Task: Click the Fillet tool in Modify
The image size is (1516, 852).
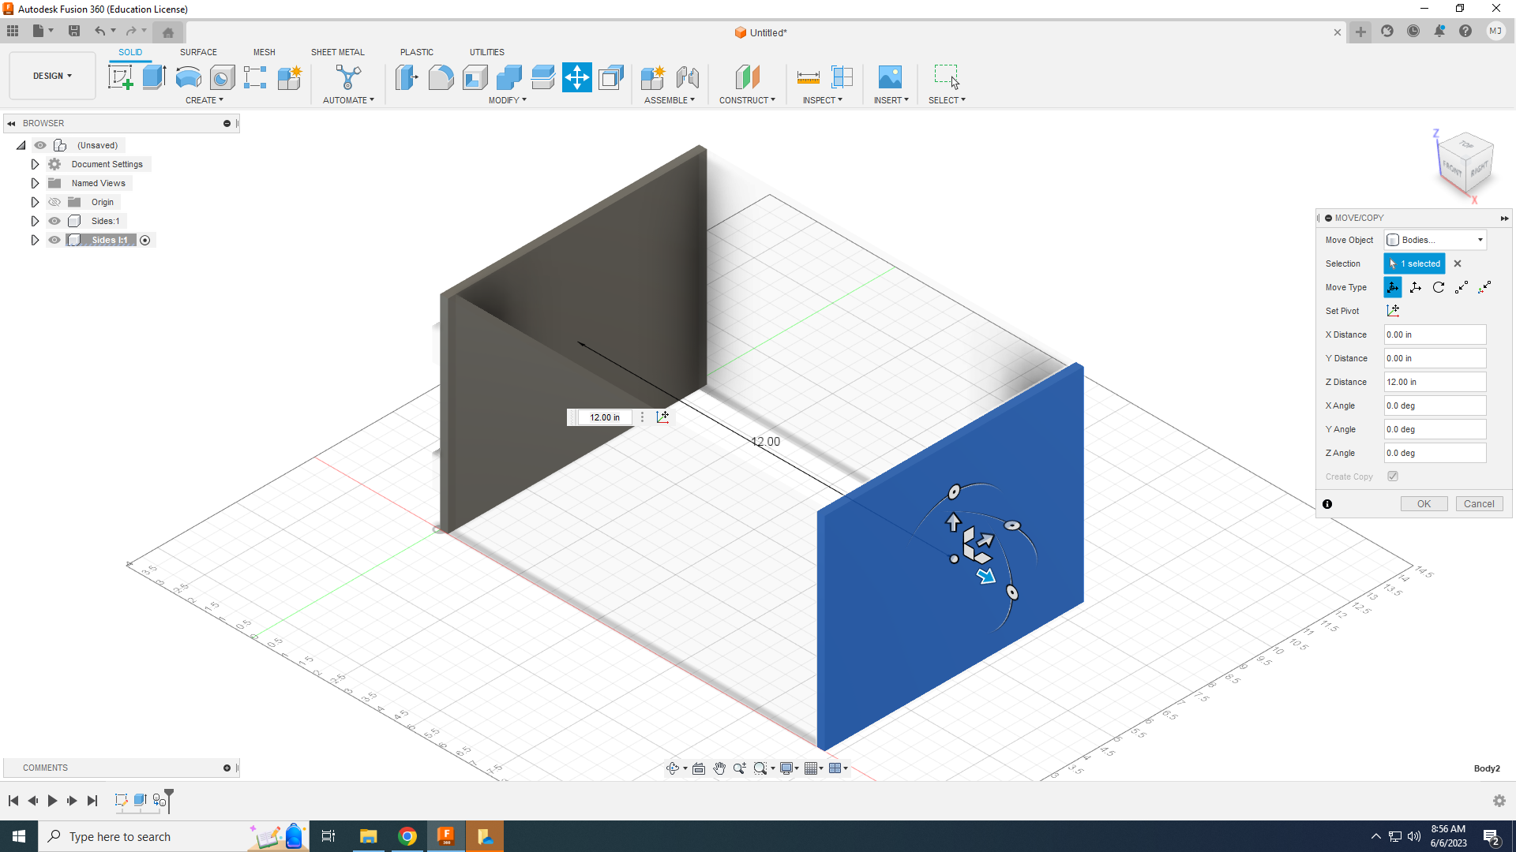Action: tap(441, 77)
